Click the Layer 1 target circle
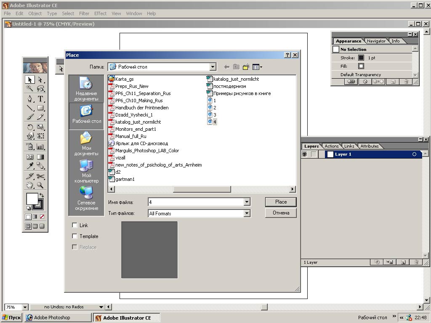Image resolution: width=431 pixels, height=323 pixels. (x=414, y=154)
